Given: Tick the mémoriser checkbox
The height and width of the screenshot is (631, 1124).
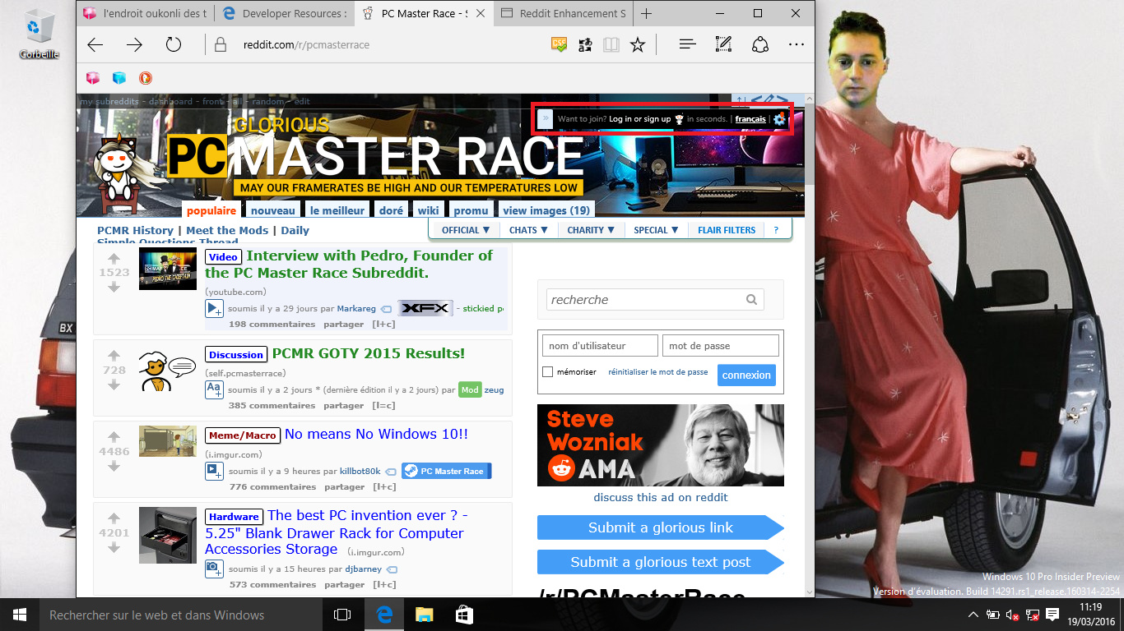Looking at the screenshot, I should coord(548,372).
